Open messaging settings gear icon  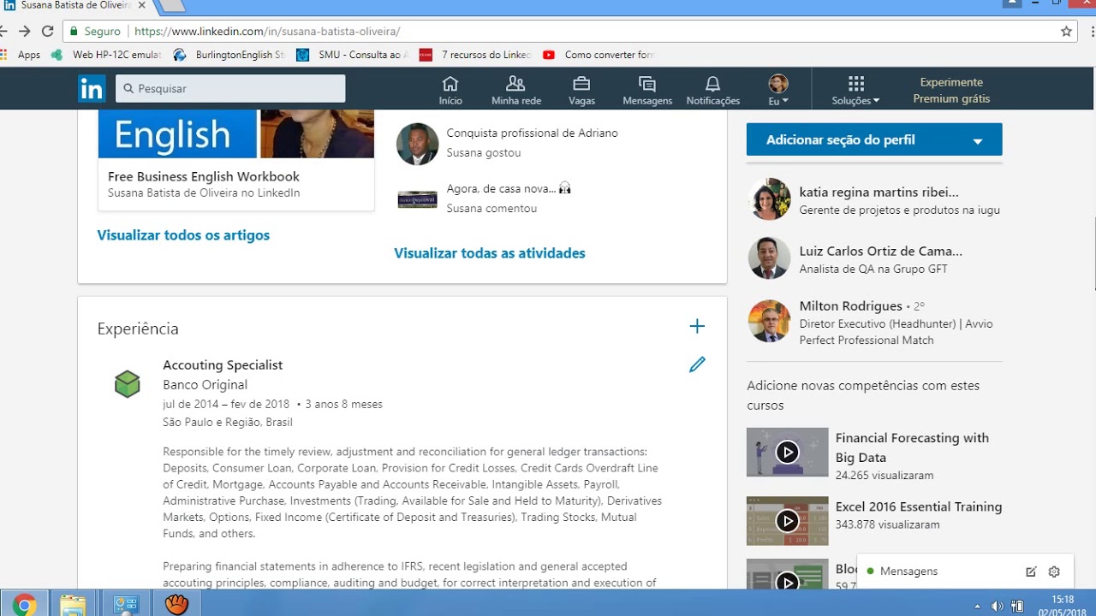1054,572
